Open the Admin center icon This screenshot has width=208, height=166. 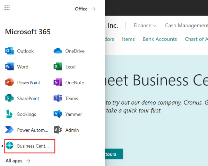tap(58, 130)
